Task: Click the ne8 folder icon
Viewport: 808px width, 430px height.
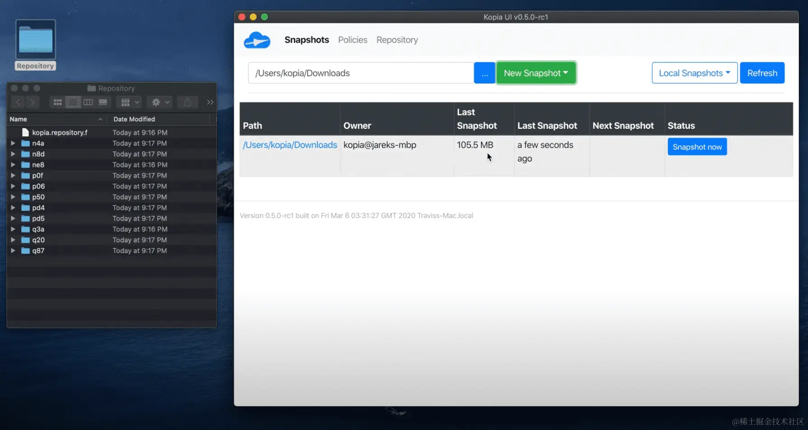Action: (x=25, y=165)
